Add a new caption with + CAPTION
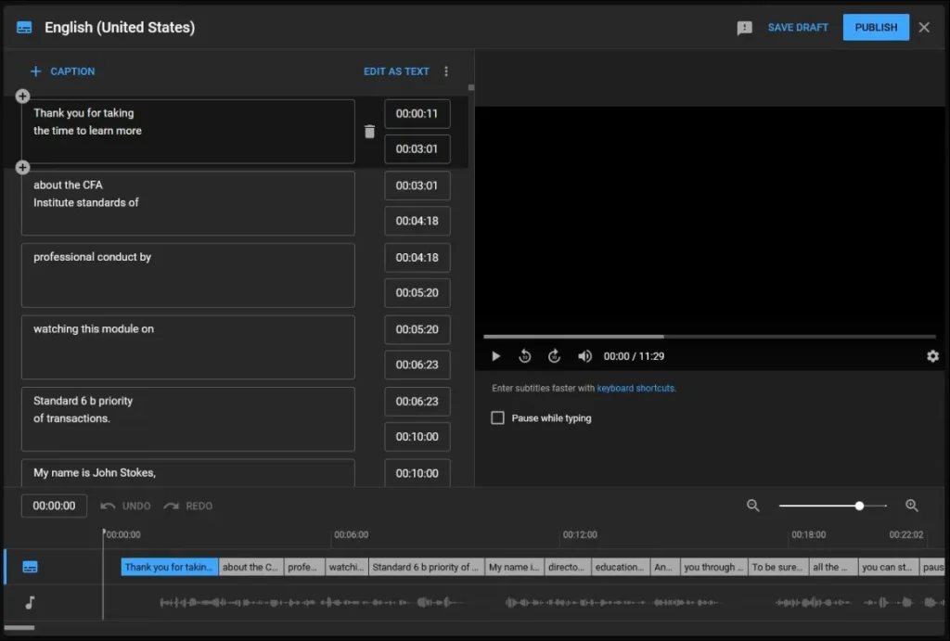 point(62,71)
